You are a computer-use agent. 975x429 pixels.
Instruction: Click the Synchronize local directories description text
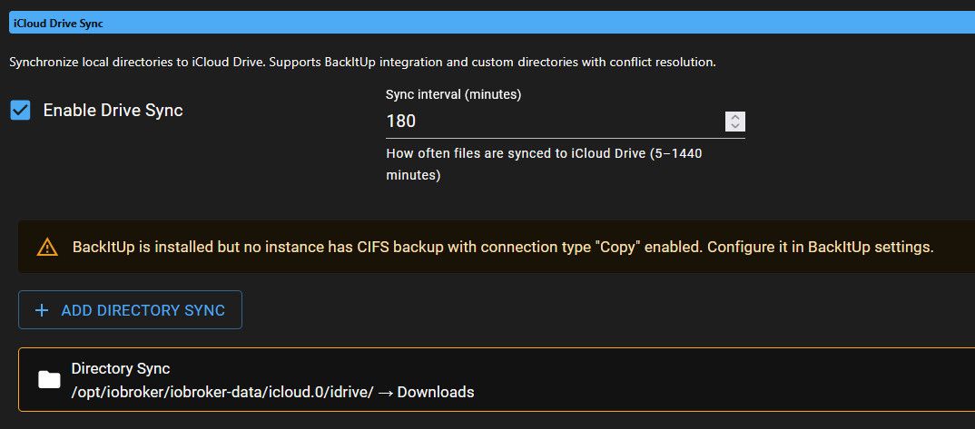(363, 63)
